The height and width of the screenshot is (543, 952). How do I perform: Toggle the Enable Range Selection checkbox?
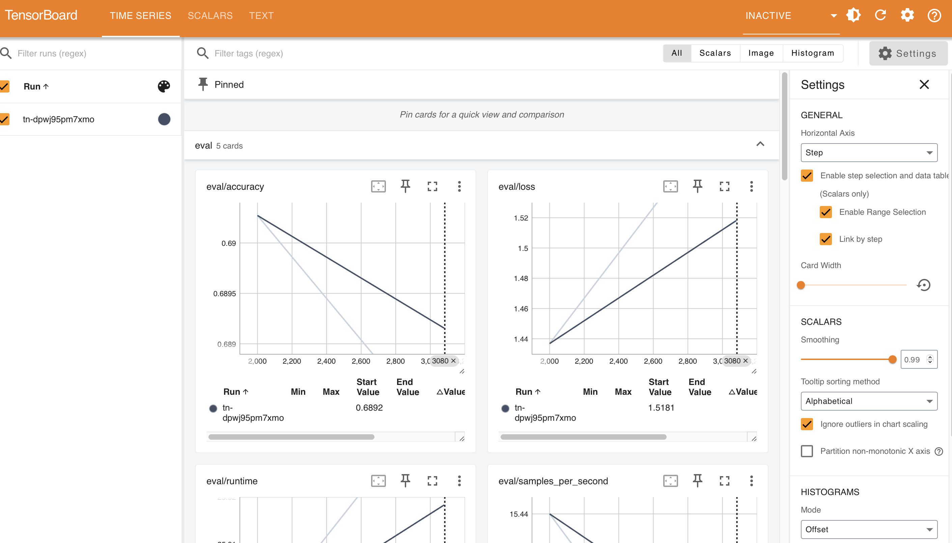826,211
